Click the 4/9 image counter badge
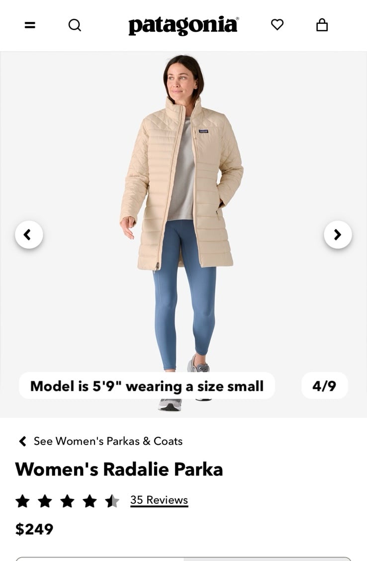The image size is (367, 561). [324, 386]
